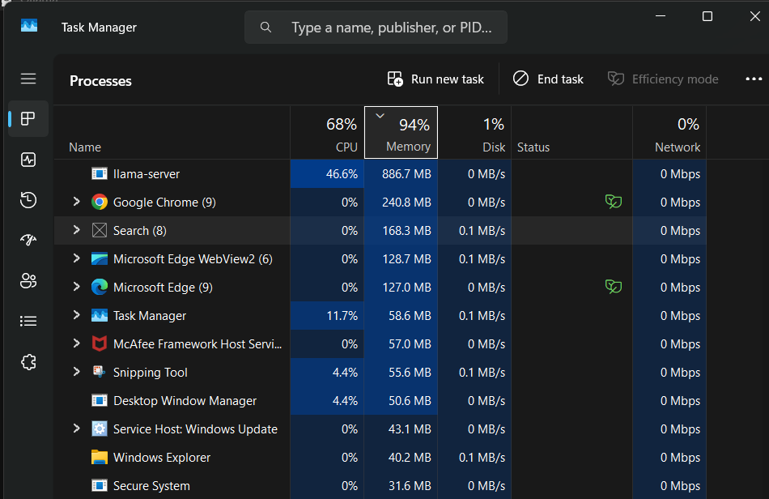Image resolution: width=769 pixels, height=499 pixels.
Task: Select the Processes sidebar icon
Action: (28, 119)
